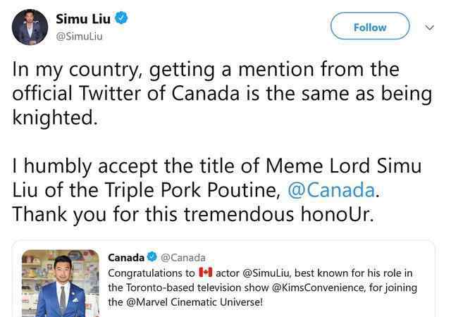451x317 pixels.
Task: Click the gray @Canada handle in quoted tweet
Action: click(183, 258)
